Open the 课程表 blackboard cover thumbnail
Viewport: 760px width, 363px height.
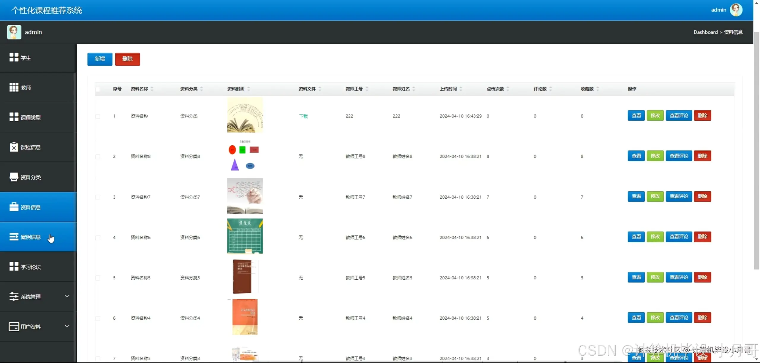point(245,236)
